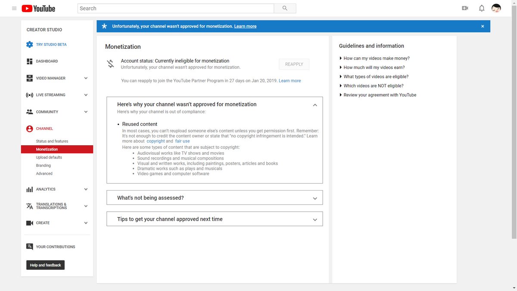Expand the Video Manager section
The width and height of the screenshot is (517, 291).
coord(86,78)
